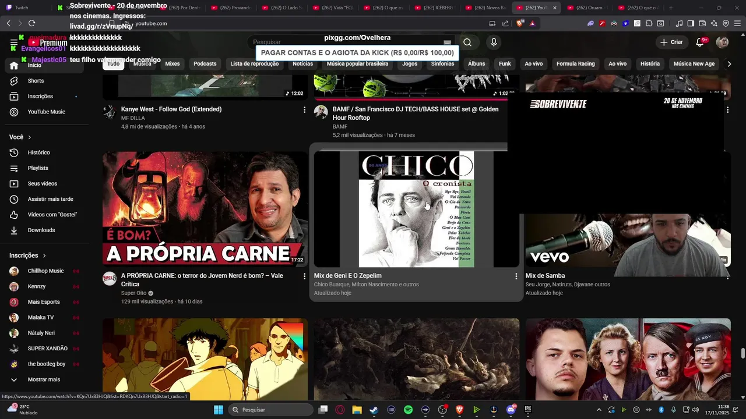The width and height of the screenshot is (746, 419).
Task: Open more options for Mix de Geni E O Zepelim
Action: point(516,276)
